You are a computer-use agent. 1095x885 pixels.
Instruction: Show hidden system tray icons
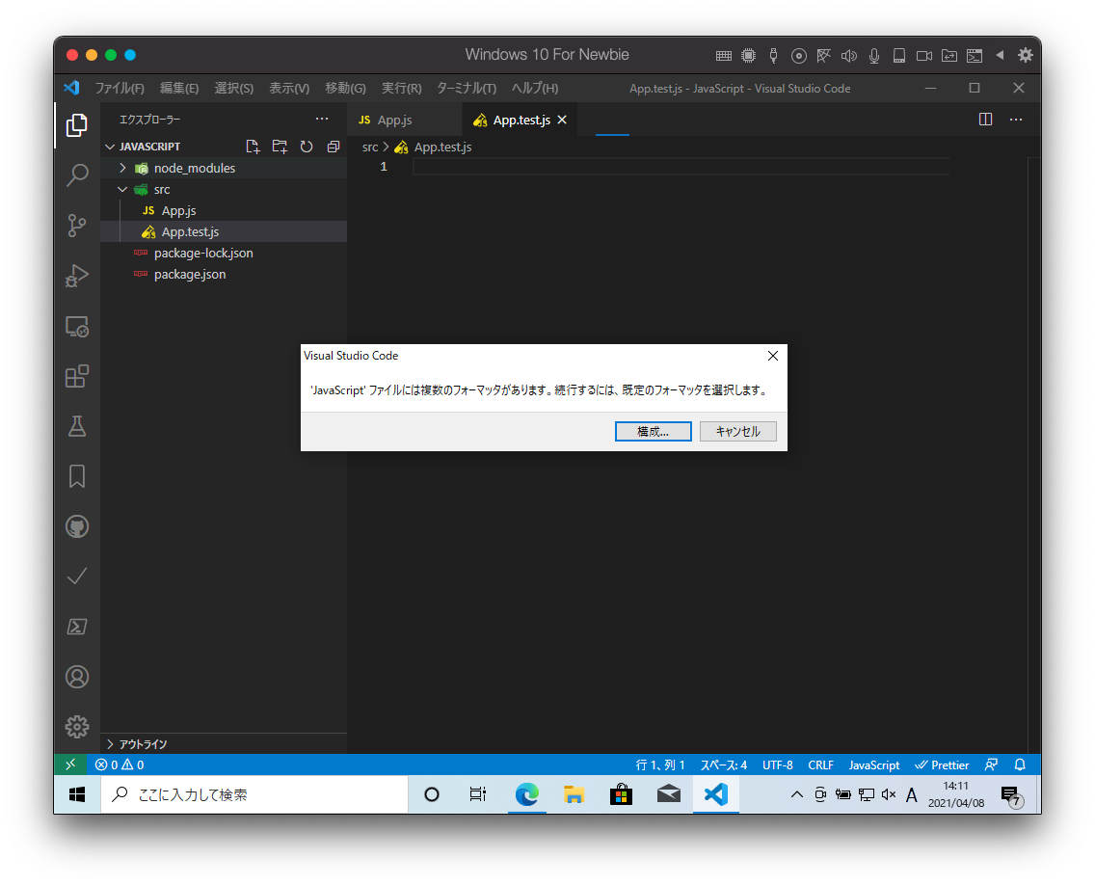click(x=796, y=795)
